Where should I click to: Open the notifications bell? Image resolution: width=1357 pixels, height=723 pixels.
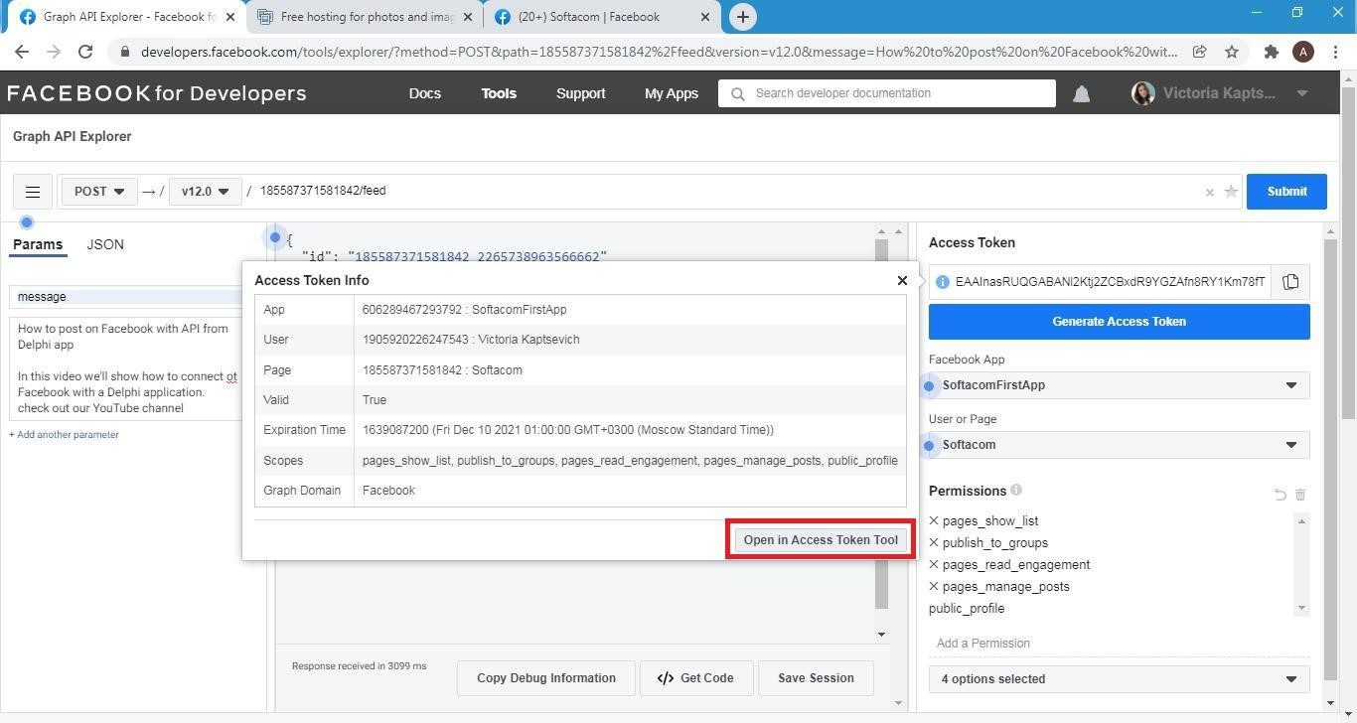(x=1082, y=93)
